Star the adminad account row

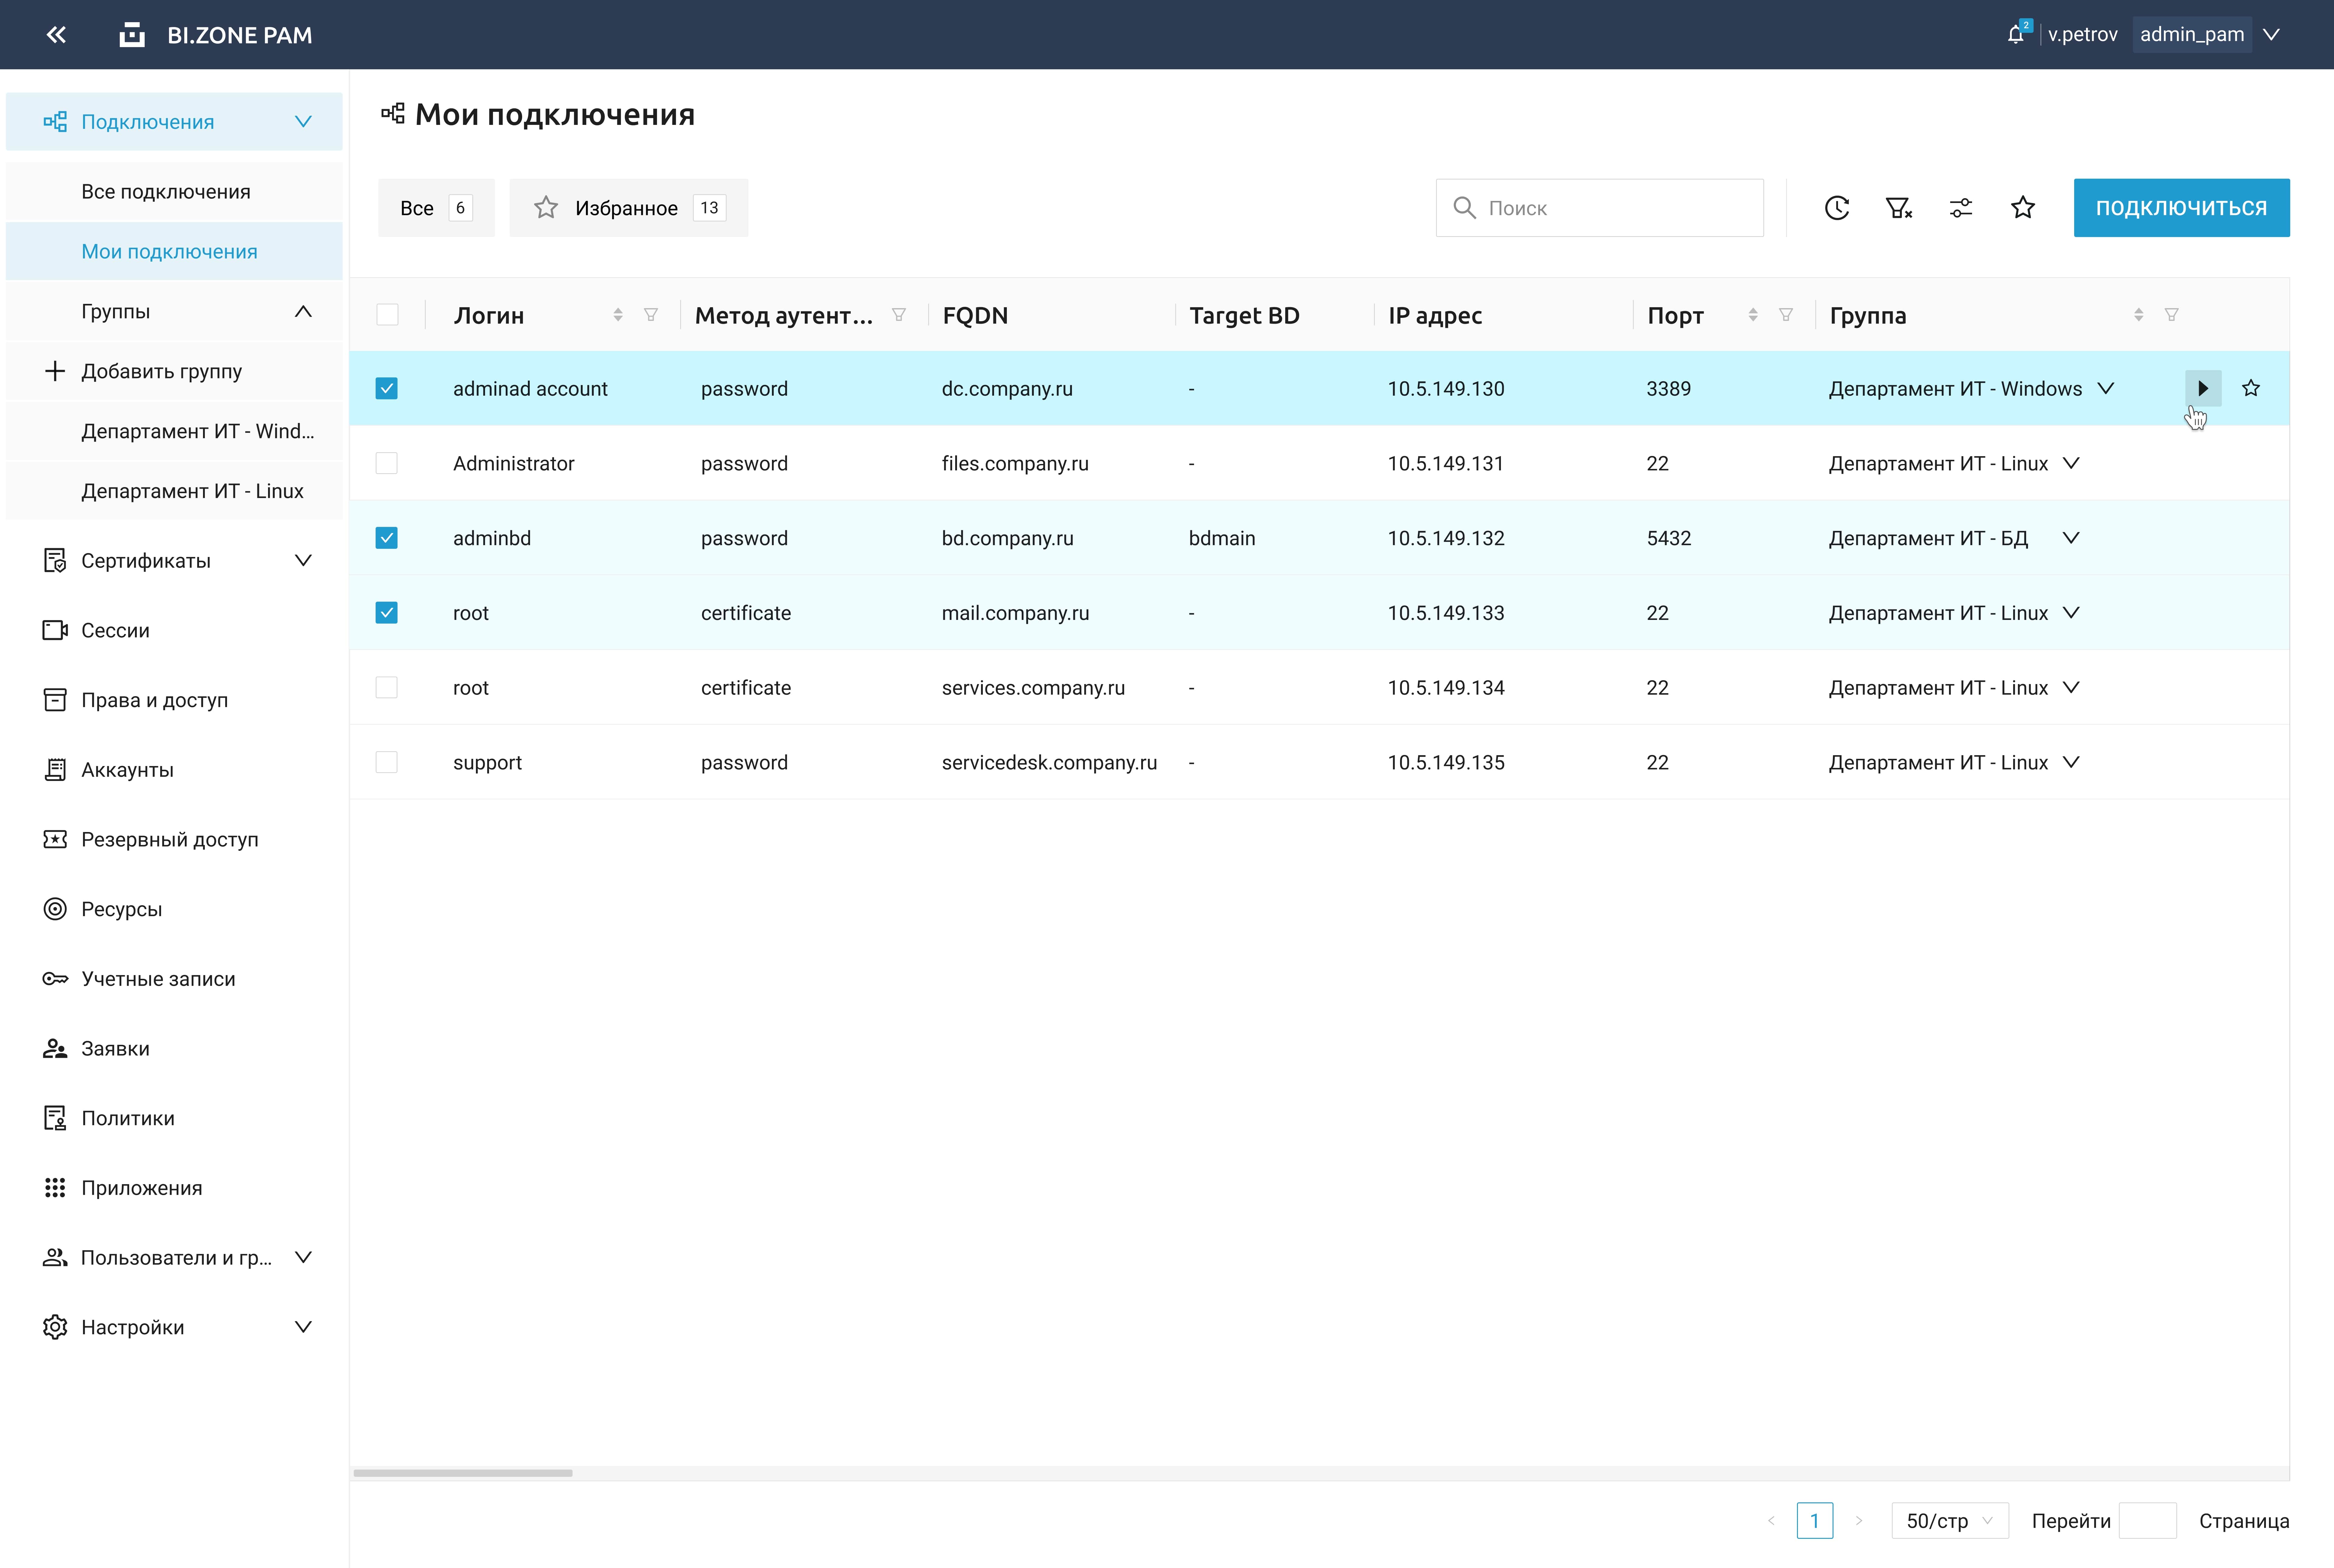tap(2251, 388)
